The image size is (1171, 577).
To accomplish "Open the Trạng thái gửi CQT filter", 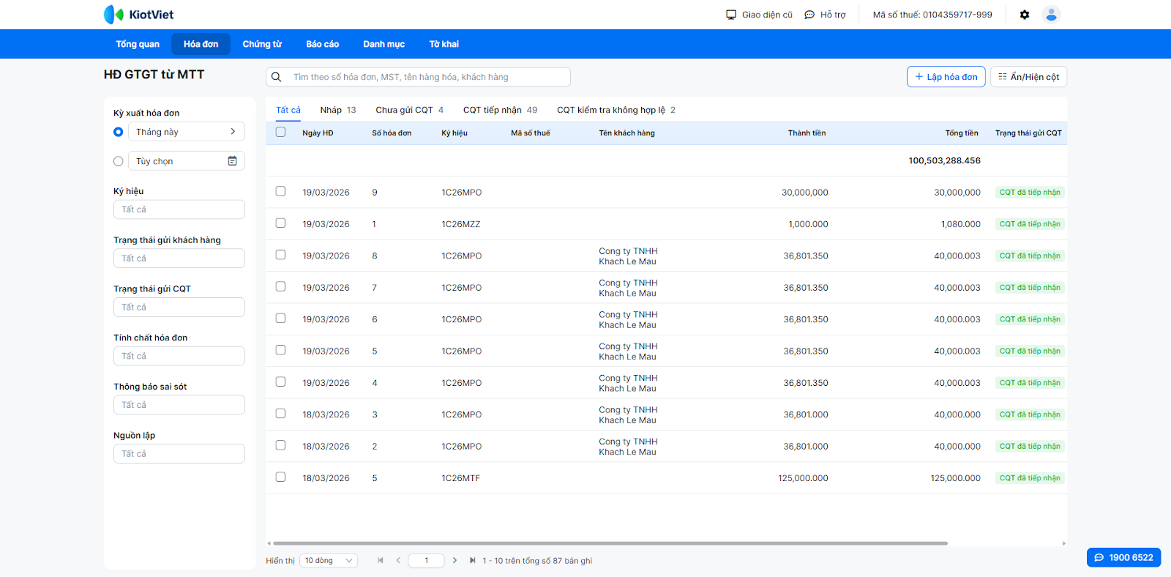I will point(179,308).
